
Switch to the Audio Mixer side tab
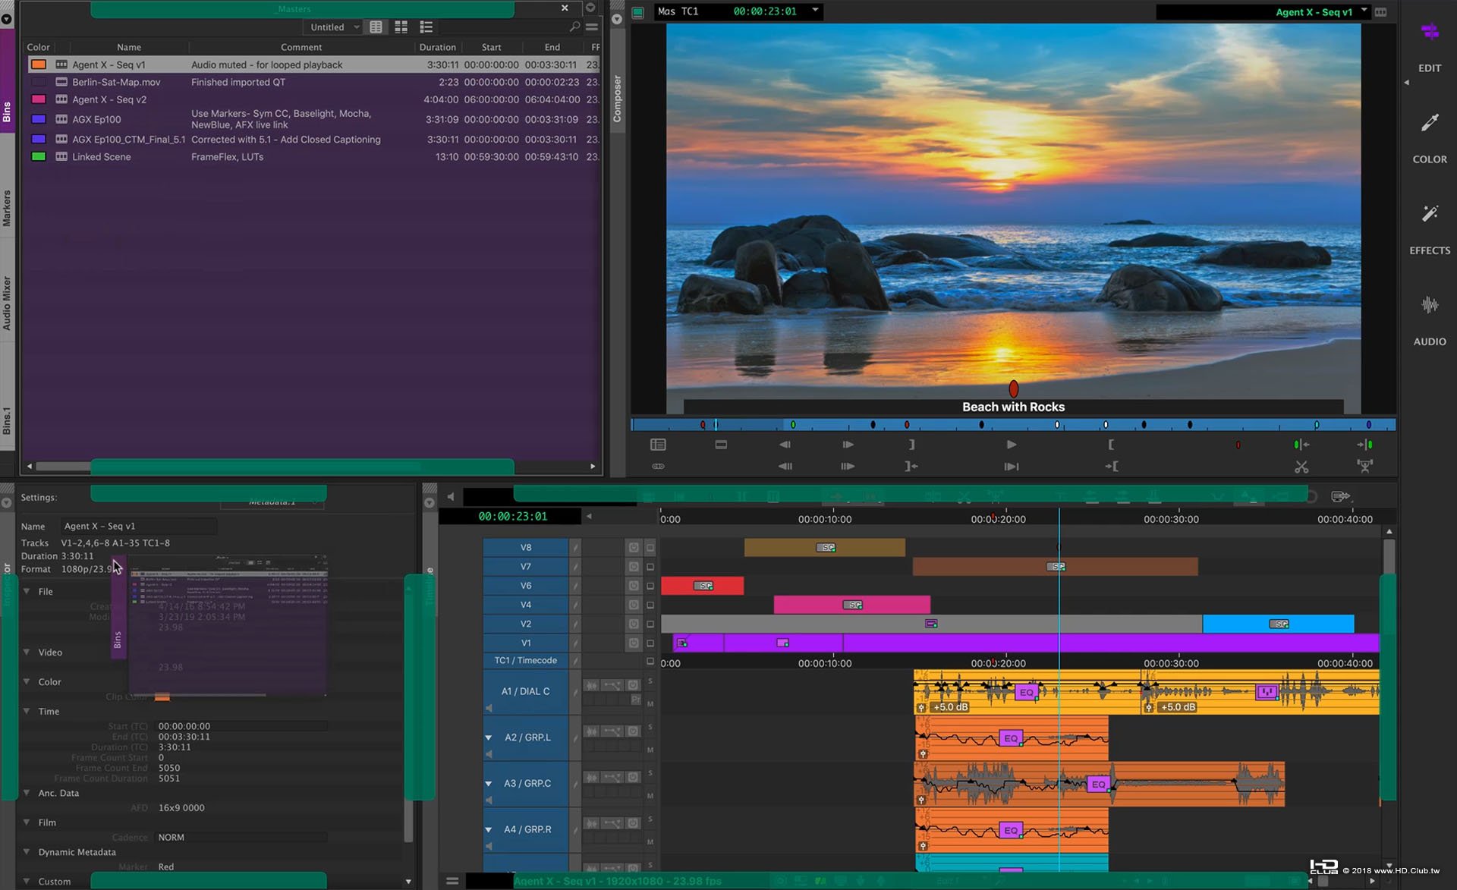pos(7,303)
